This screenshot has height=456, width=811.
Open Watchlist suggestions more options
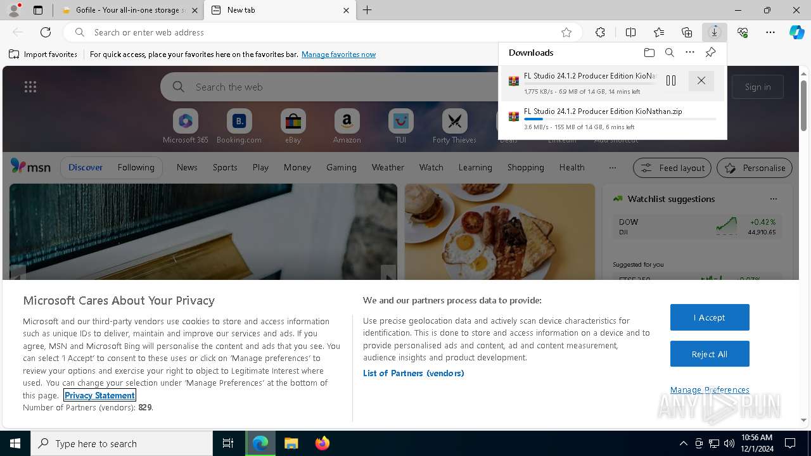coord(774,199)
